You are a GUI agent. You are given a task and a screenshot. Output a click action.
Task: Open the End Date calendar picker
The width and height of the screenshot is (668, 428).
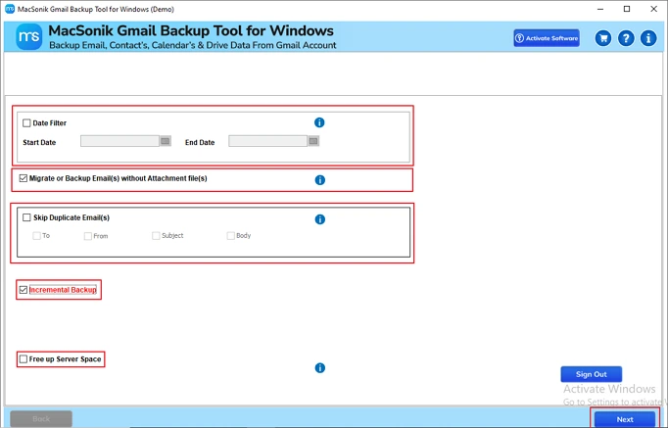(313, 141)
